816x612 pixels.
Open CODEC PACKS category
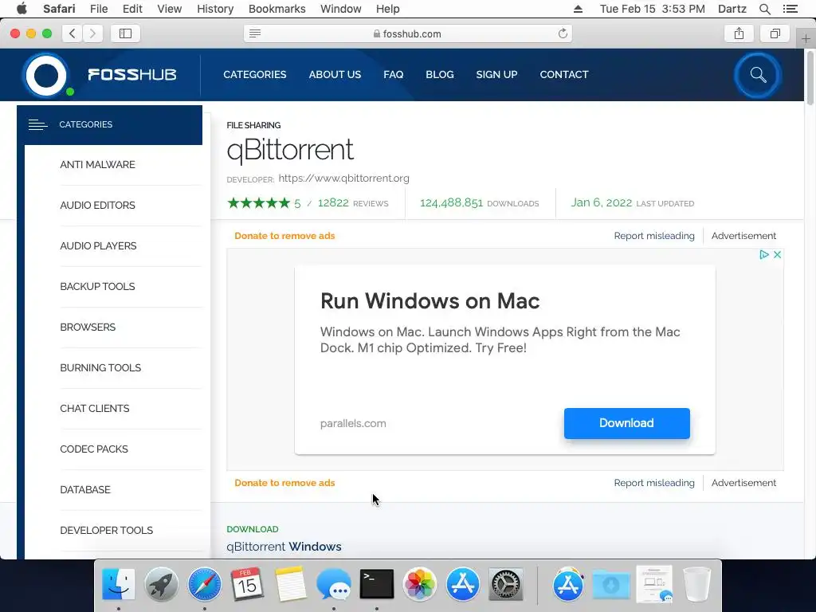tap(94, 449)
